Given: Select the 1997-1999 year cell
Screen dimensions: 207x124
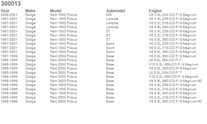Looking at the screenshot, I should pyautogui.click(x=9, y=56).
